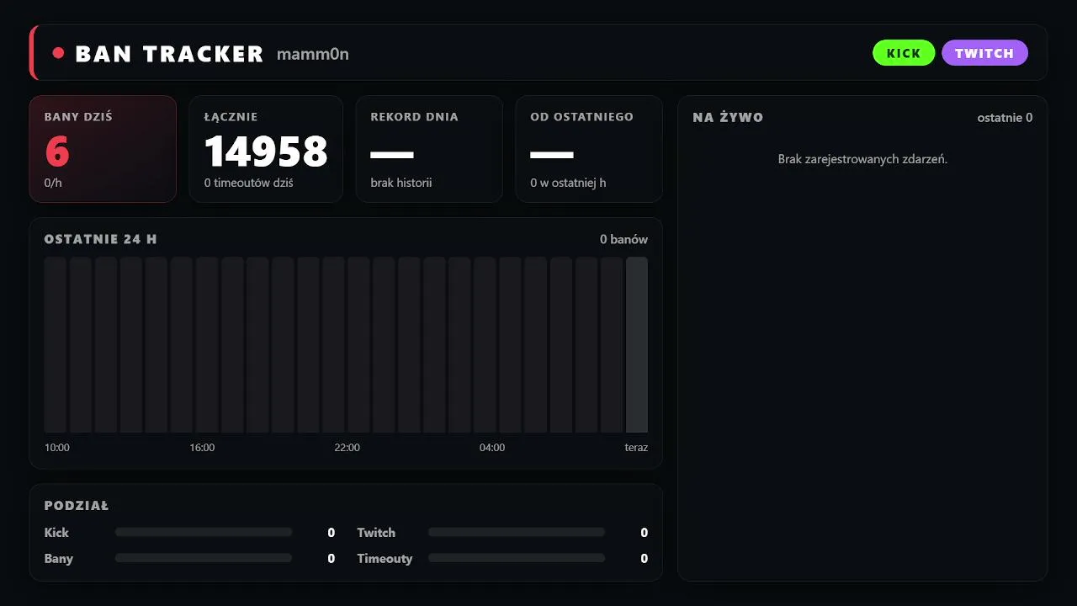
Task: Click '0 timeoutów dziś' text
Action: pos(248,183)
